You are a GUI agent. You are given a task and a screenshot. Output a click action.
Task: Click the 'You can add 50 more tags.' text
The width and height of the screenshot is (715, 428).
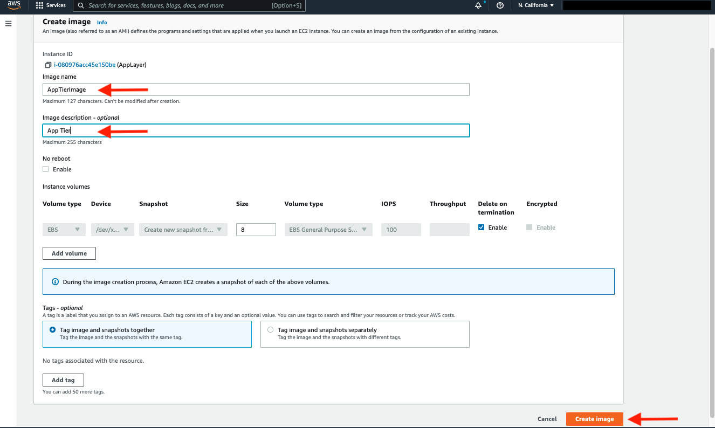pos(74,392)
